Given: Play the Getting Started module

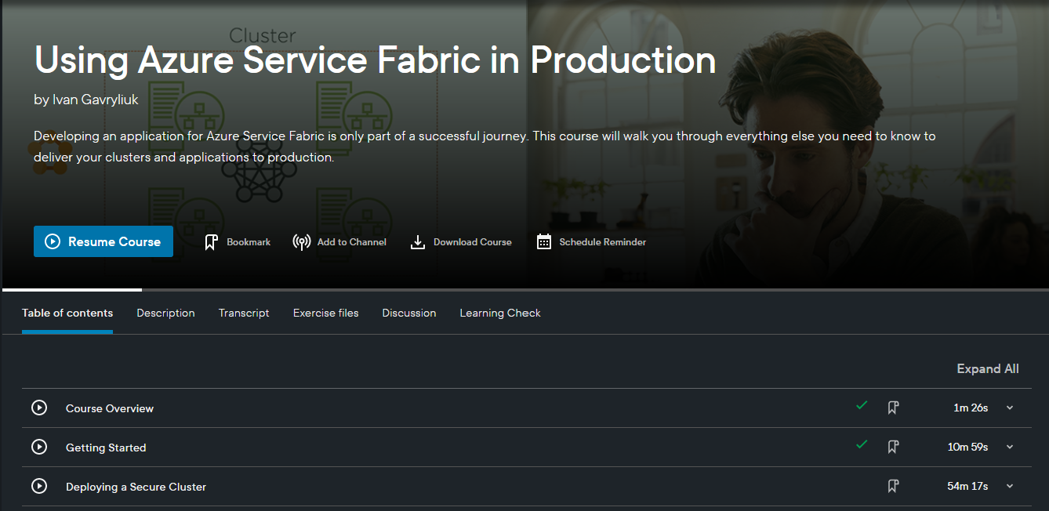Looking at the screenshot, I should 39,447.
